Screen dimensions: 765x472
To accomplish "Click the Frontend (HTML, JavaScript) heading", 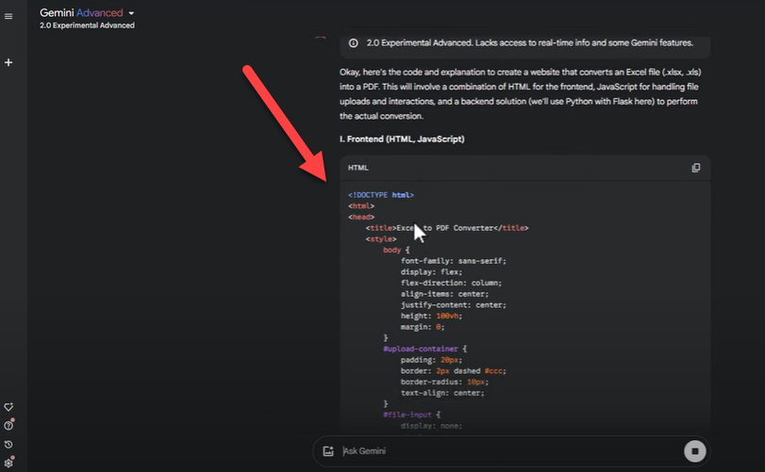I will click(x=402, y=138).
